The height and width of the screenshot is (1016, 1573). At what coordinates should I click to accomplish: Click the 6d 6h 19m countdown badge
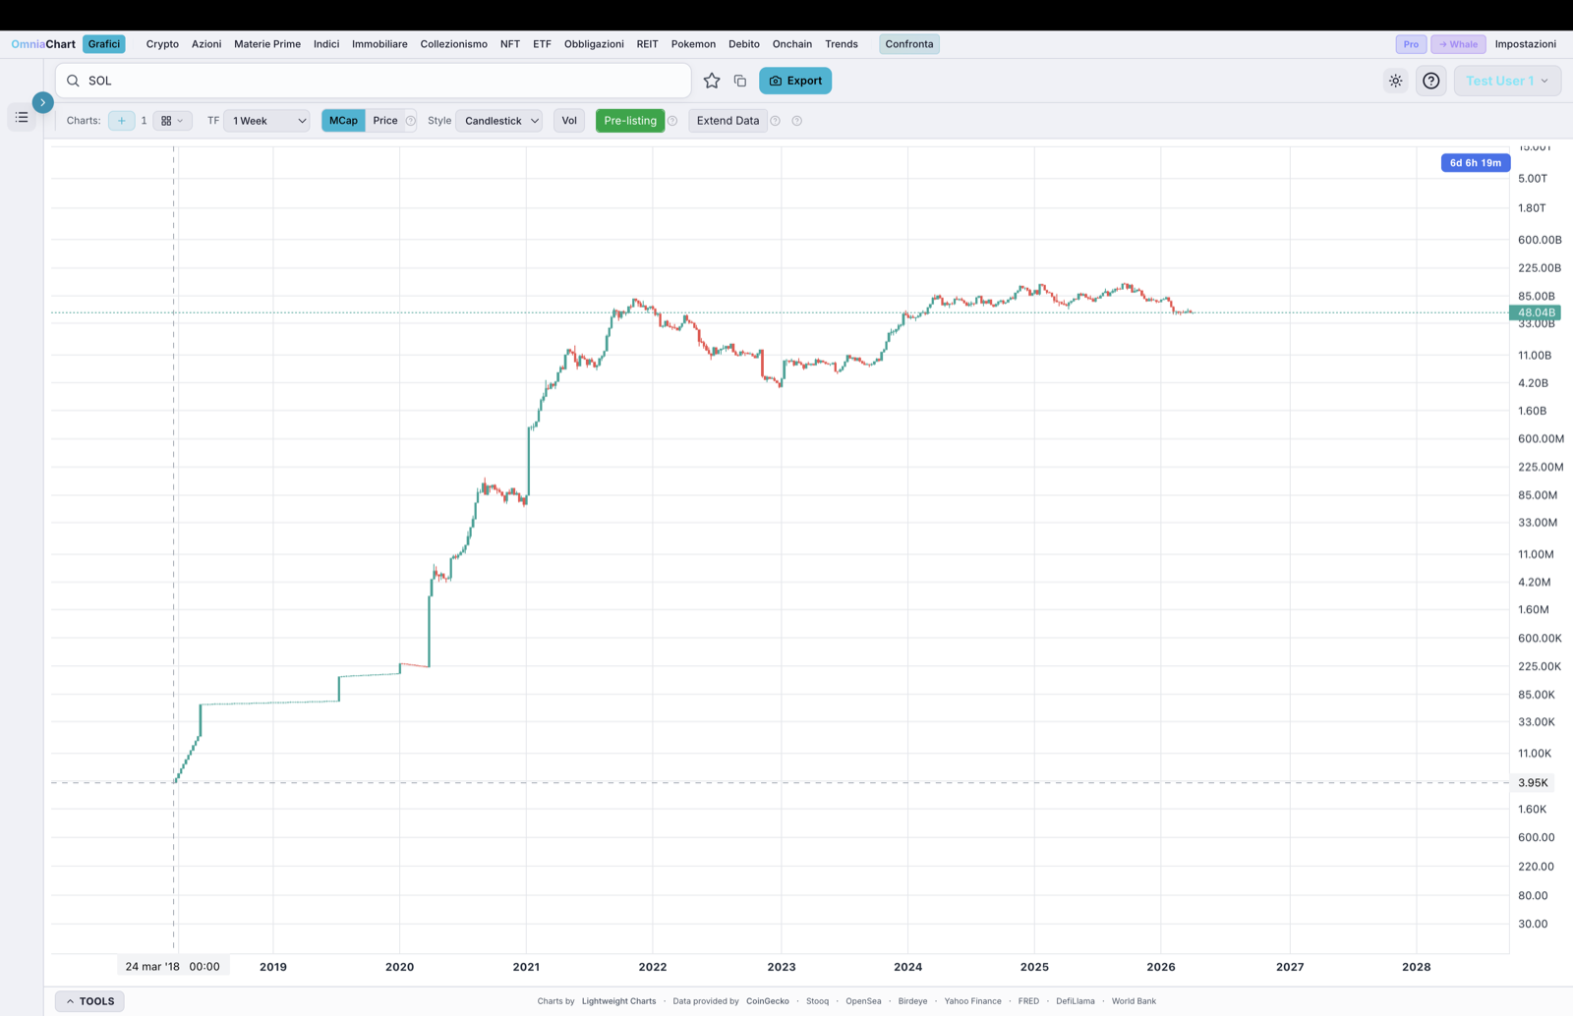(1475, 163)
